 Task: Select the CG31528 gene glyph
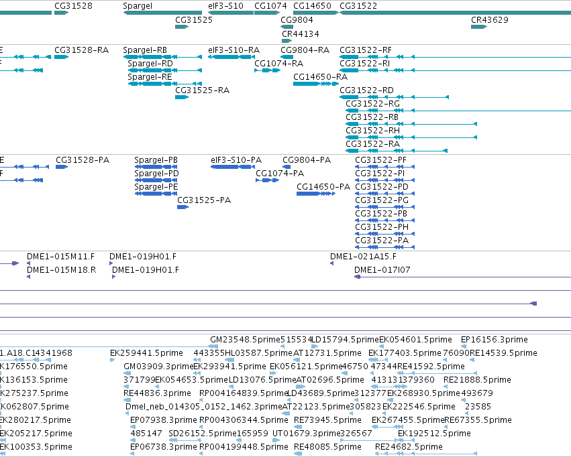61,13
